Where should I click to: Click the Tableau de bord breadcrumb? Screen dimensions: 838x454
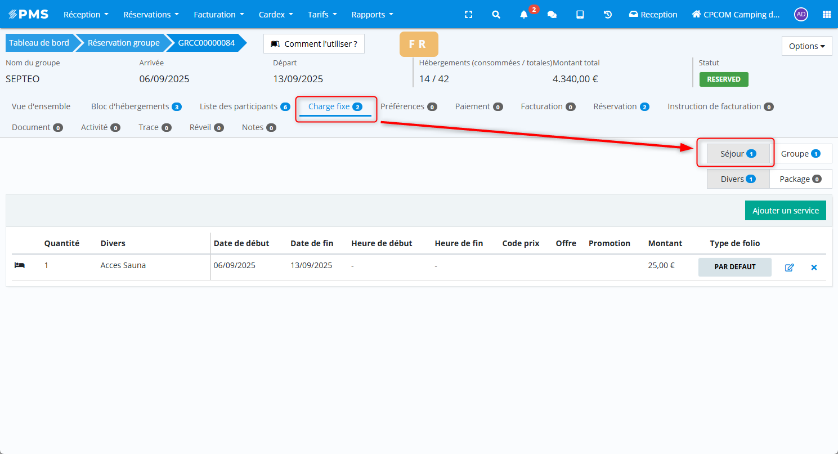click(39, 43)
